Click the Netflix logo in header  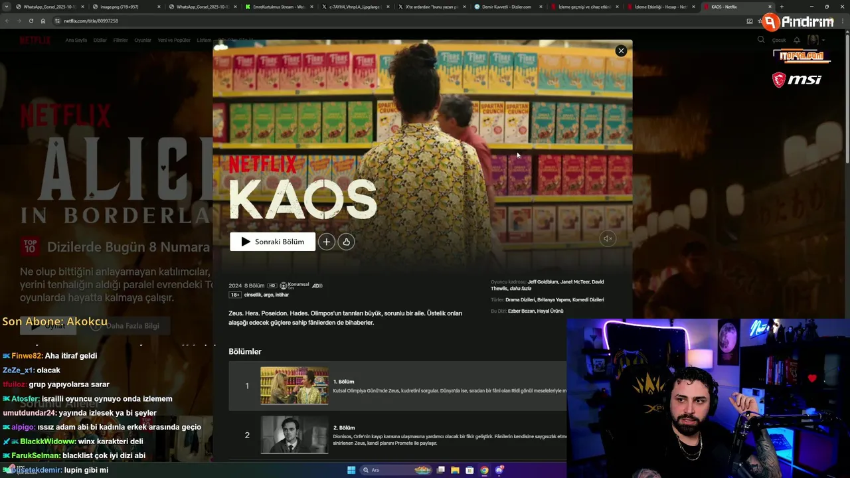click(x=35, y=40)
